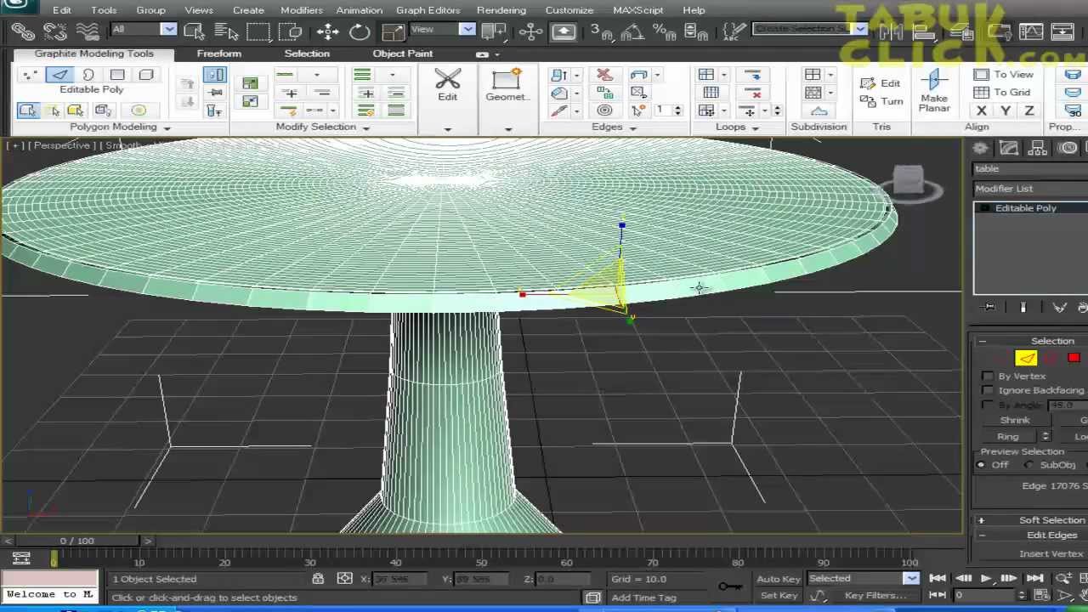
Task: Click the Remove edge icon
Action: [604, 75]
